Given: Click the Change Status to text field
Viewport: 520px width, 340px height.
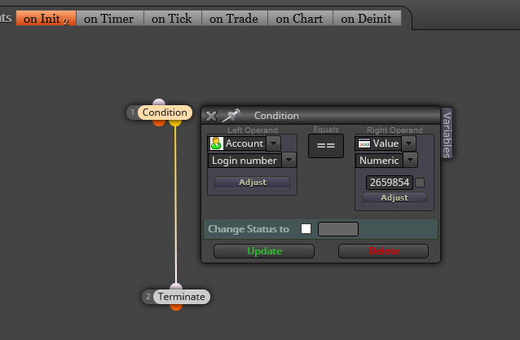Looking at the screenshot, I should [338, 229].
